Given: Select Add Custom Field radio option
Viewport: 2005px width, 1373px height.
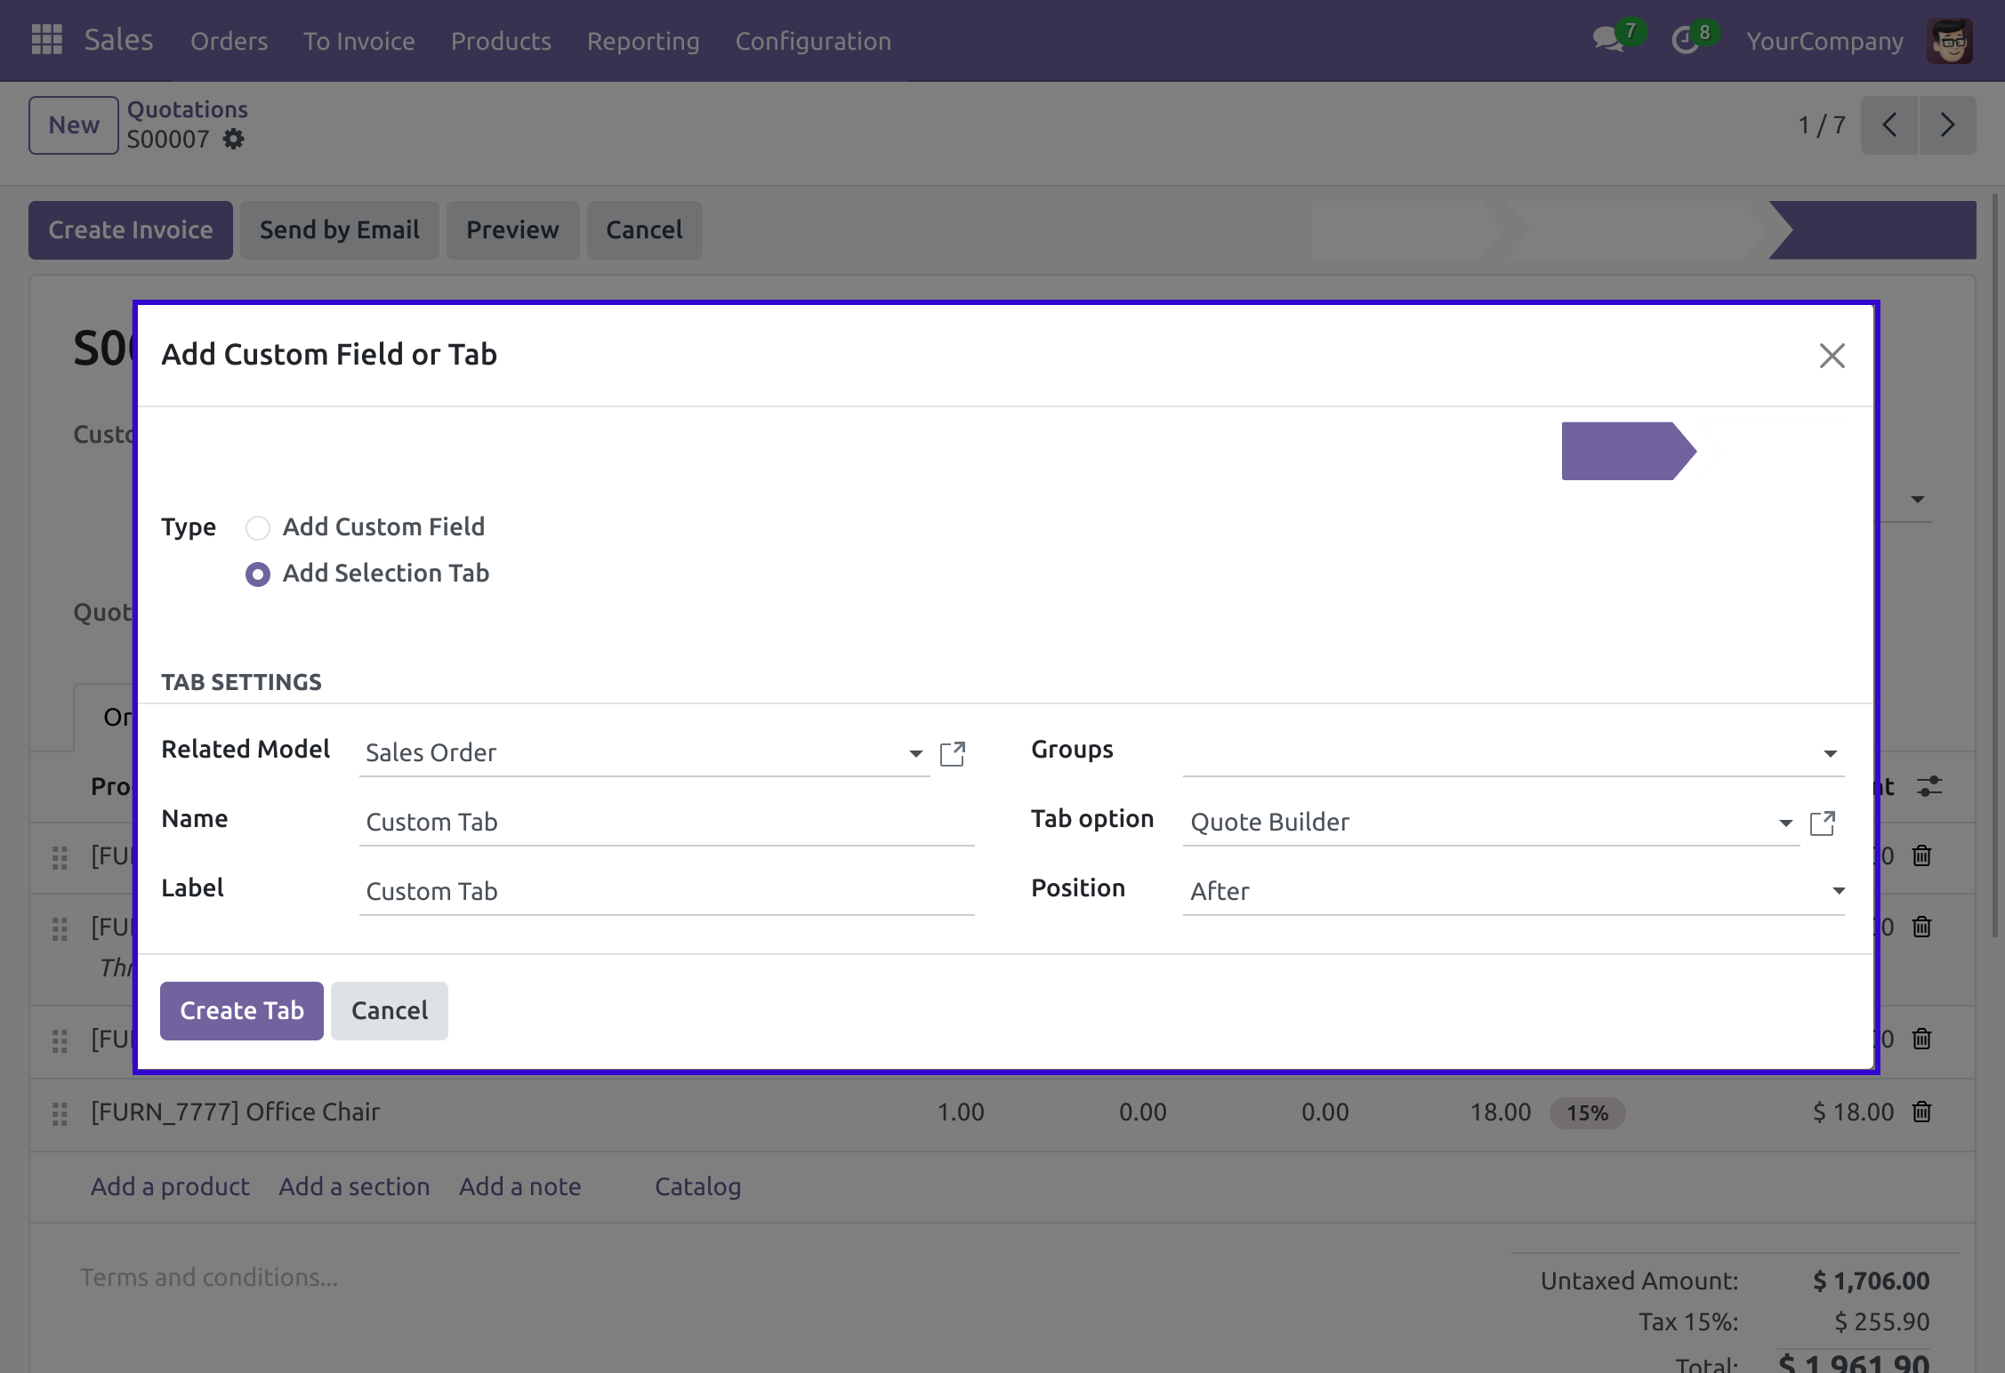Looking at the screenshot, I should pyautogui.click(x=258, y=528).
